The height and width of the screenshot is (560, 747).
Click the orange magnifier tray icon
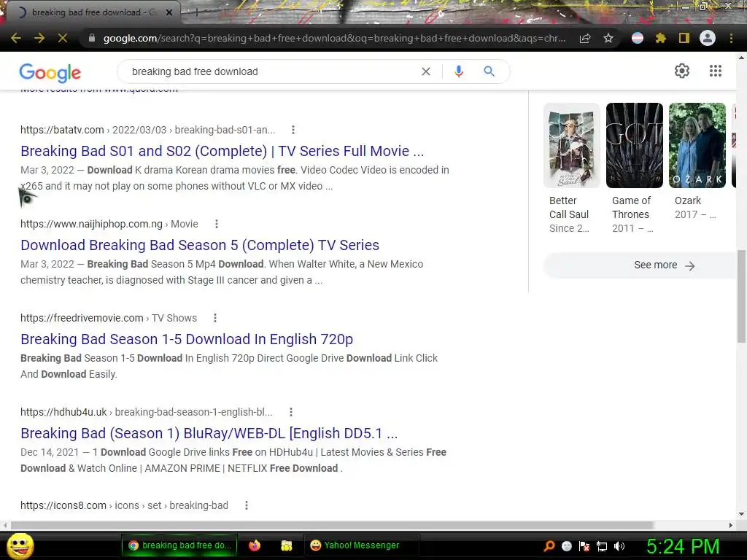click(x=549, y=546)
